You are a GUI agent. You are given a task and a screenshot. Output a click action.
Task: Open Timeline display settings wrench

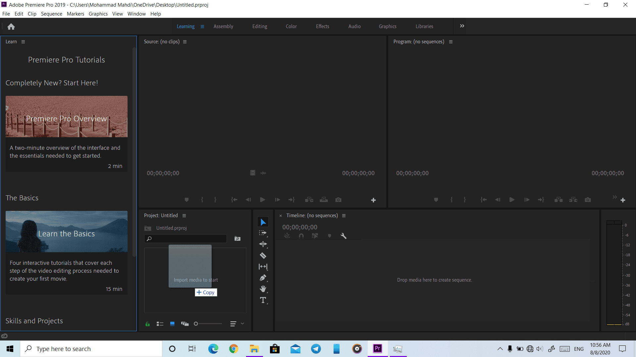pyautogui.click(x=344, y=236)
